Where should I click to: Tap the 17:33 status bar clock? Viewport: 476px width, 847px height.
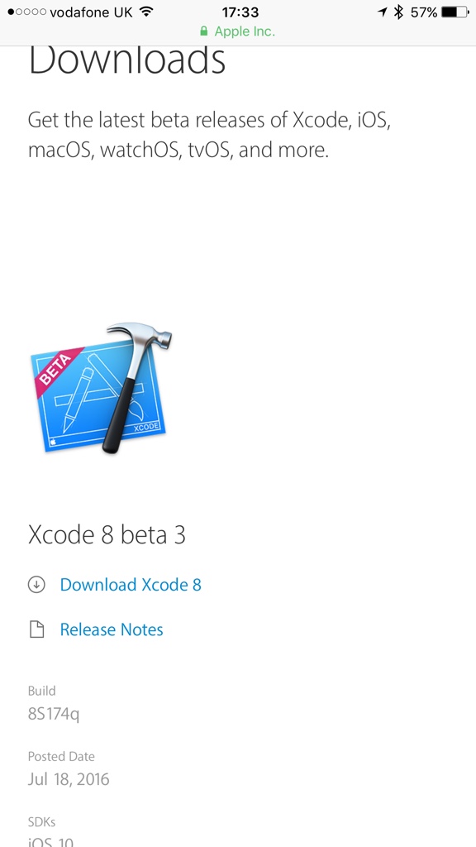click(x=240, y=12)
